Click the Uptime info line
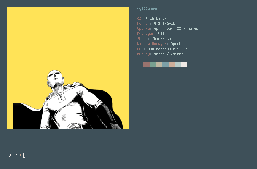The image size is (257, 169). [168, 29]
